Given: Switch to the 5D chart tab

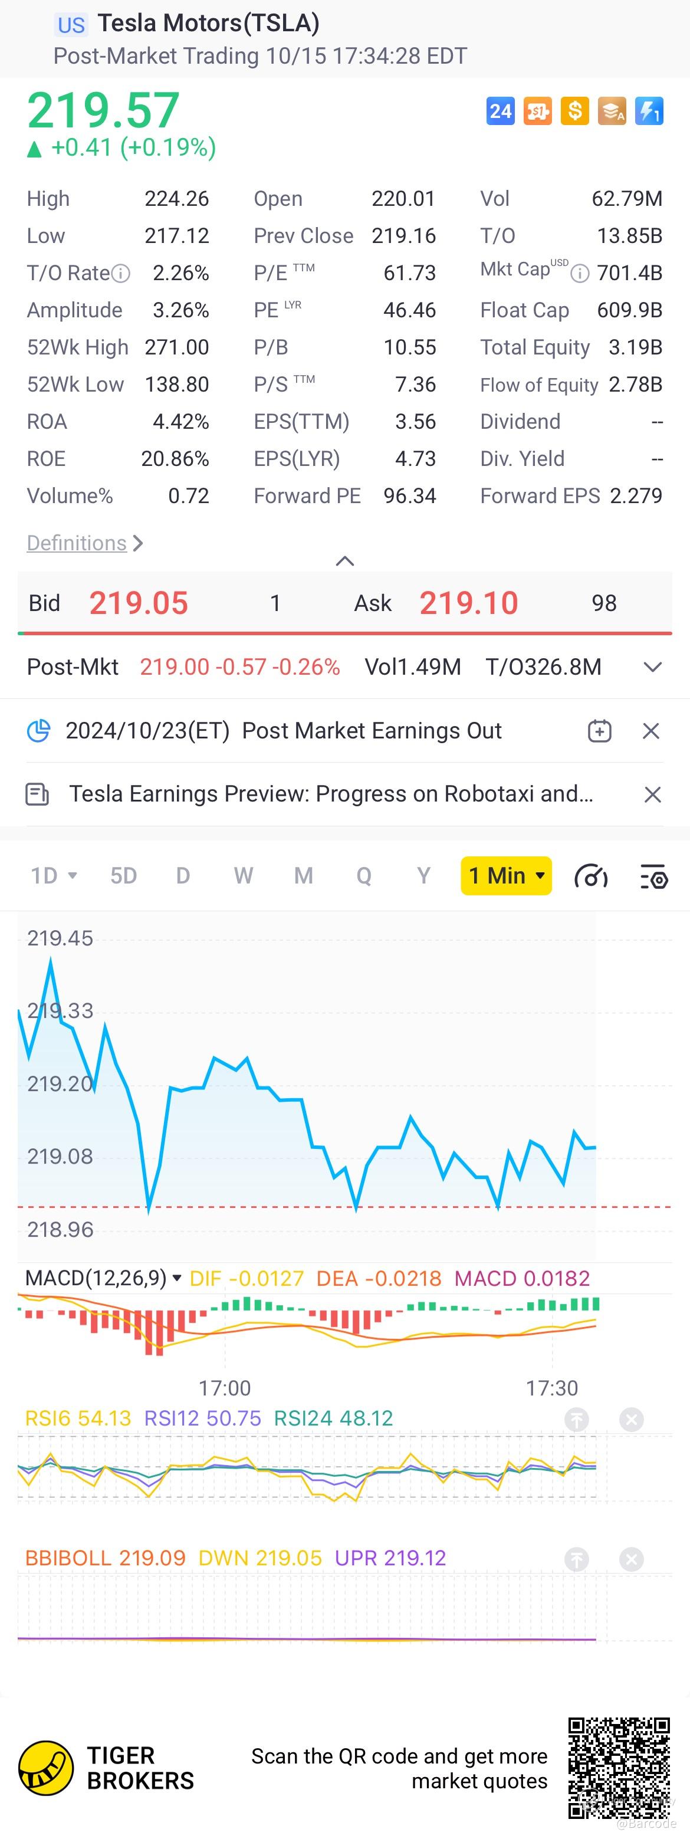Looking at the screenshot, I should point(123,875).
